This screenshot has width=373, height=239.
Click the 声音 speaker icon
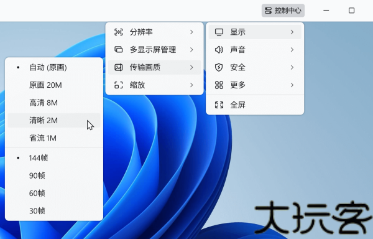tap(219, 50)
